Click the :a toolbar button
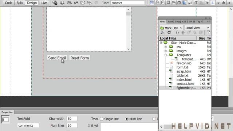The height and width of the screenshot is (131, 233). [x=229, y=3]
